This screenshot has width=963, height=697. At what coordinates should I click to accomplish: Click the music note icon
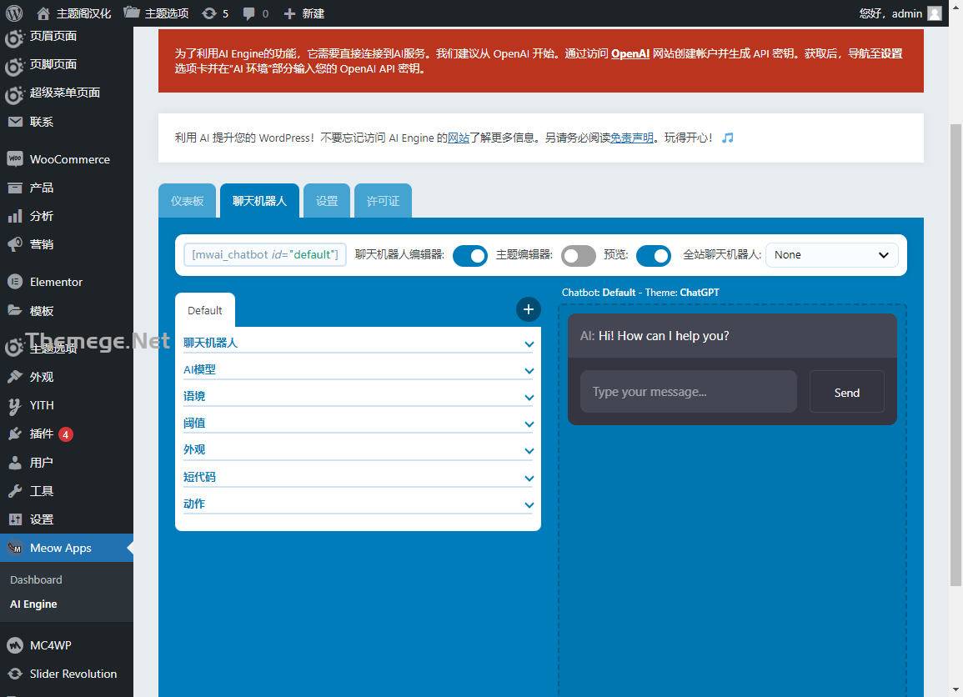click(727, 138)
